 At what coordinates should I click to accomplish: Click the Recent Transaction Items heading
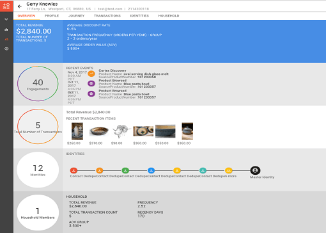(x=91, y=118)
